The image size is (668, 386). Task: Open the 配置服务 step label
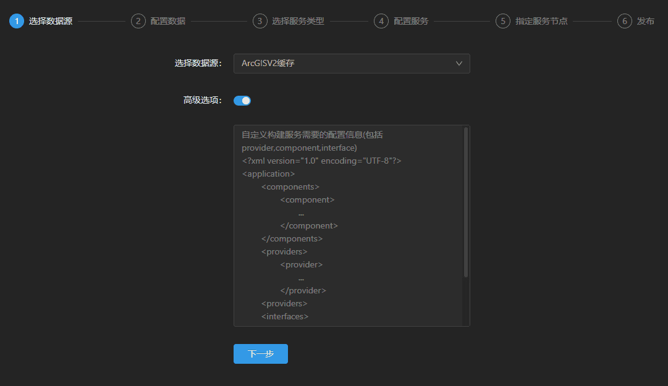pyautogui.click(x=411, y=21)
